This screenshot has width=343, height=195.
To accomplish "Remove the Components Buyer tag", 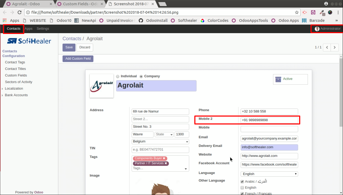I will click(x=164, y=158).
